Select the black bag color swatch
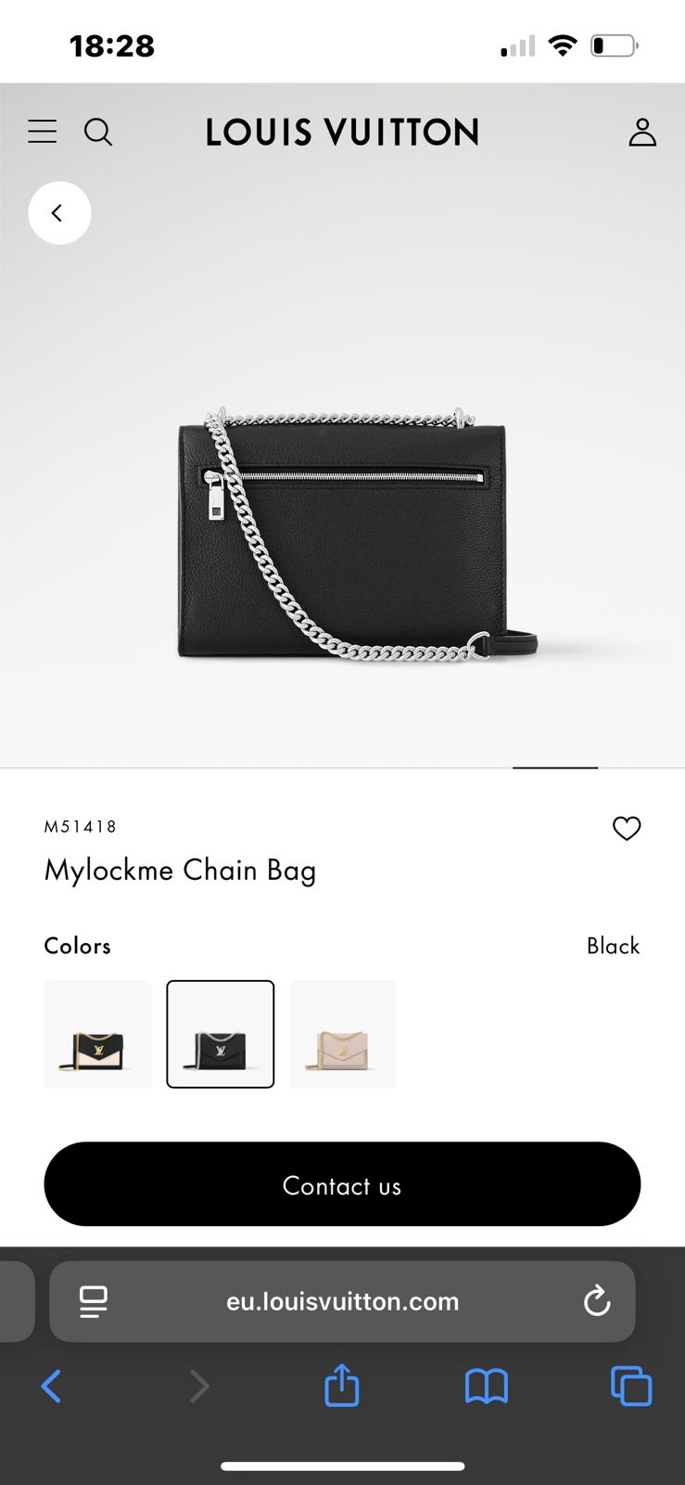Image resolution: width=685 pixels, height=1485 pixels. click(x=221, y=1034)
